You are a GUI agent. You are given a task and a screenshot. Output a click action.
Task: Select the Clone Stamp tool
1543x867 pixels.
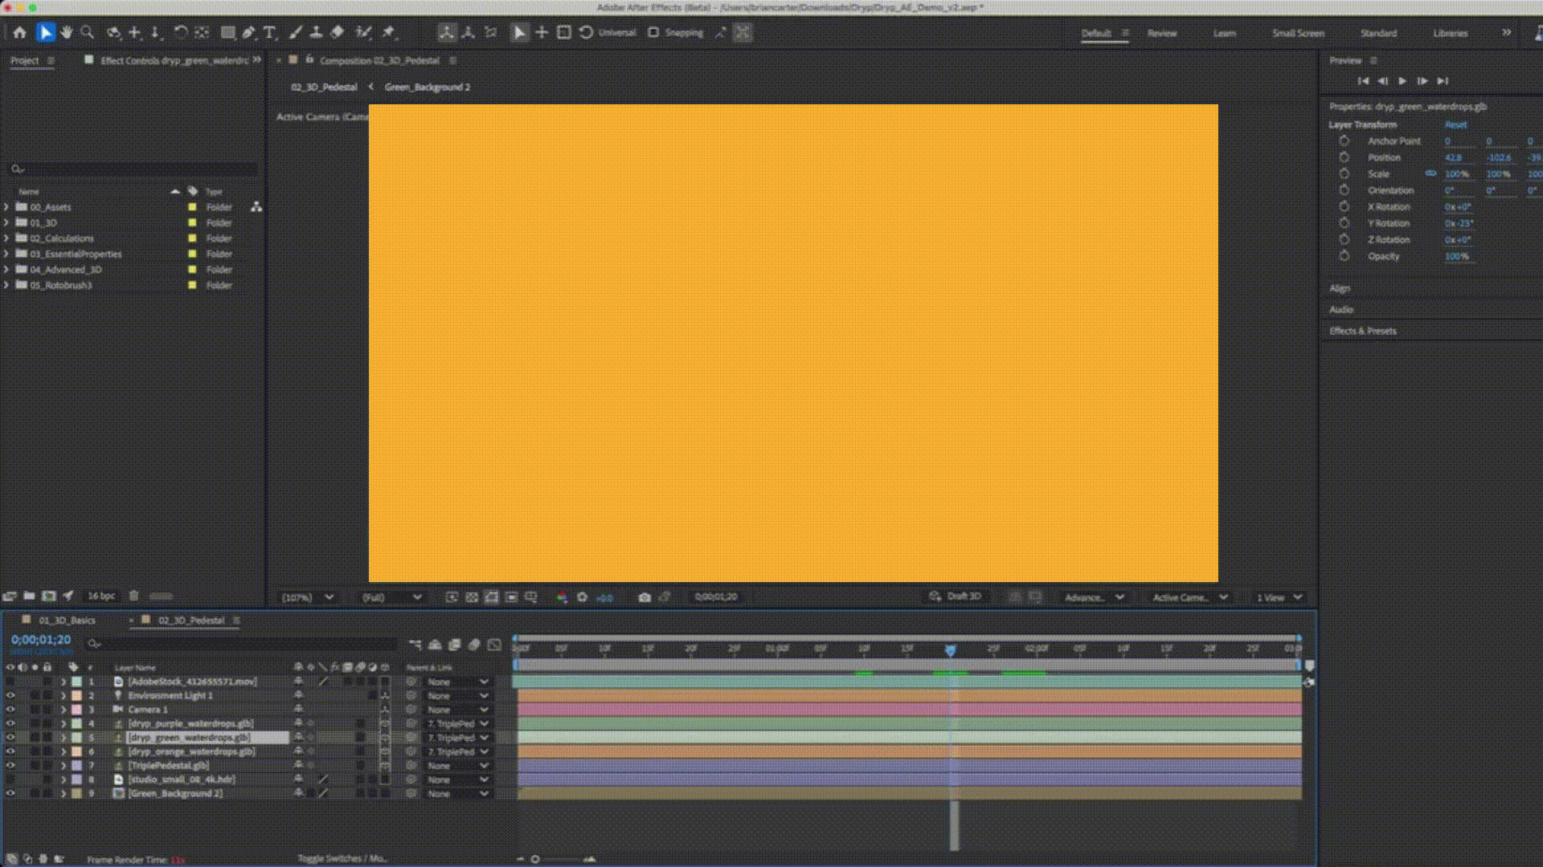tap(317, 33)
